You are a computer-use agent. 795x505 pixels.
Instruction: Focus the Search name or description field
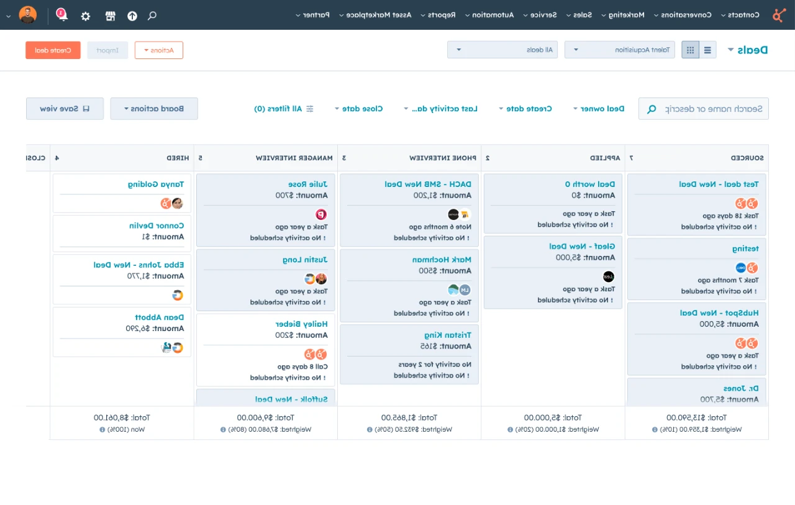704,109
